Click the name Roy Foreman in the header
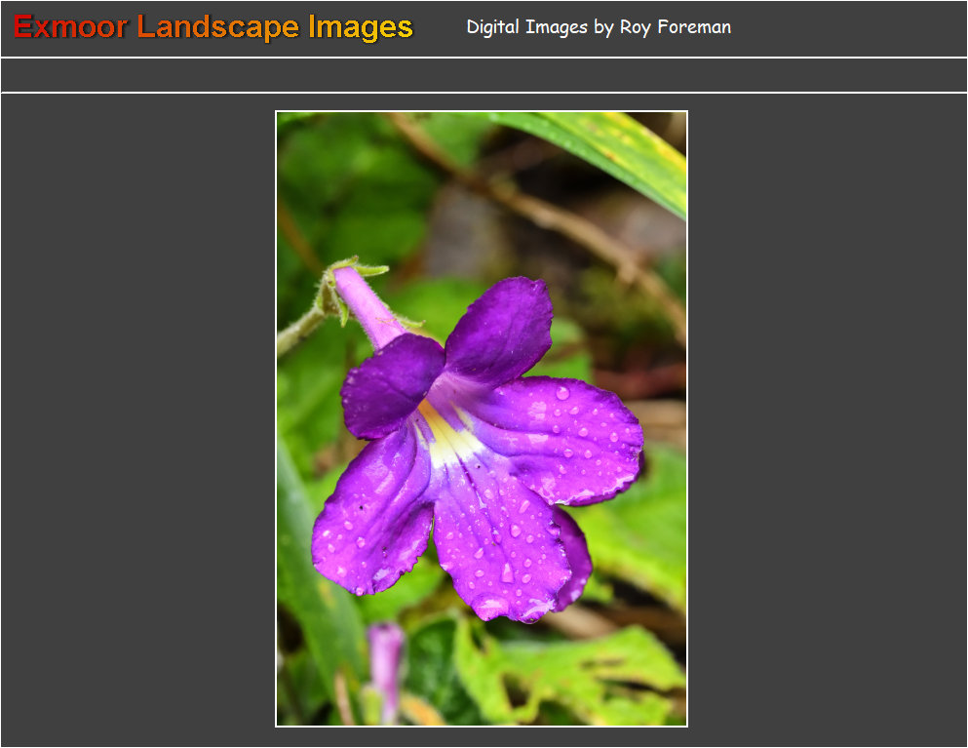968x748 pixels. click(675, 27)
